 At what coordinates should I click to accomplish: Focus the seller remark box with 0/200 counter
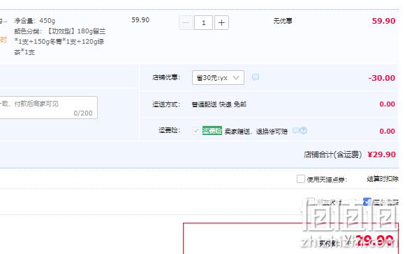coord(48,108)
